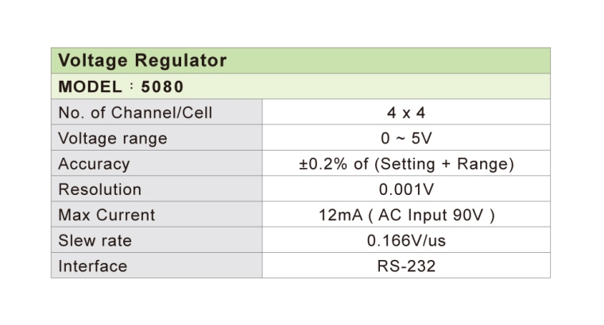
Task: Click the Max Current row label
Action: coord(107,215)
